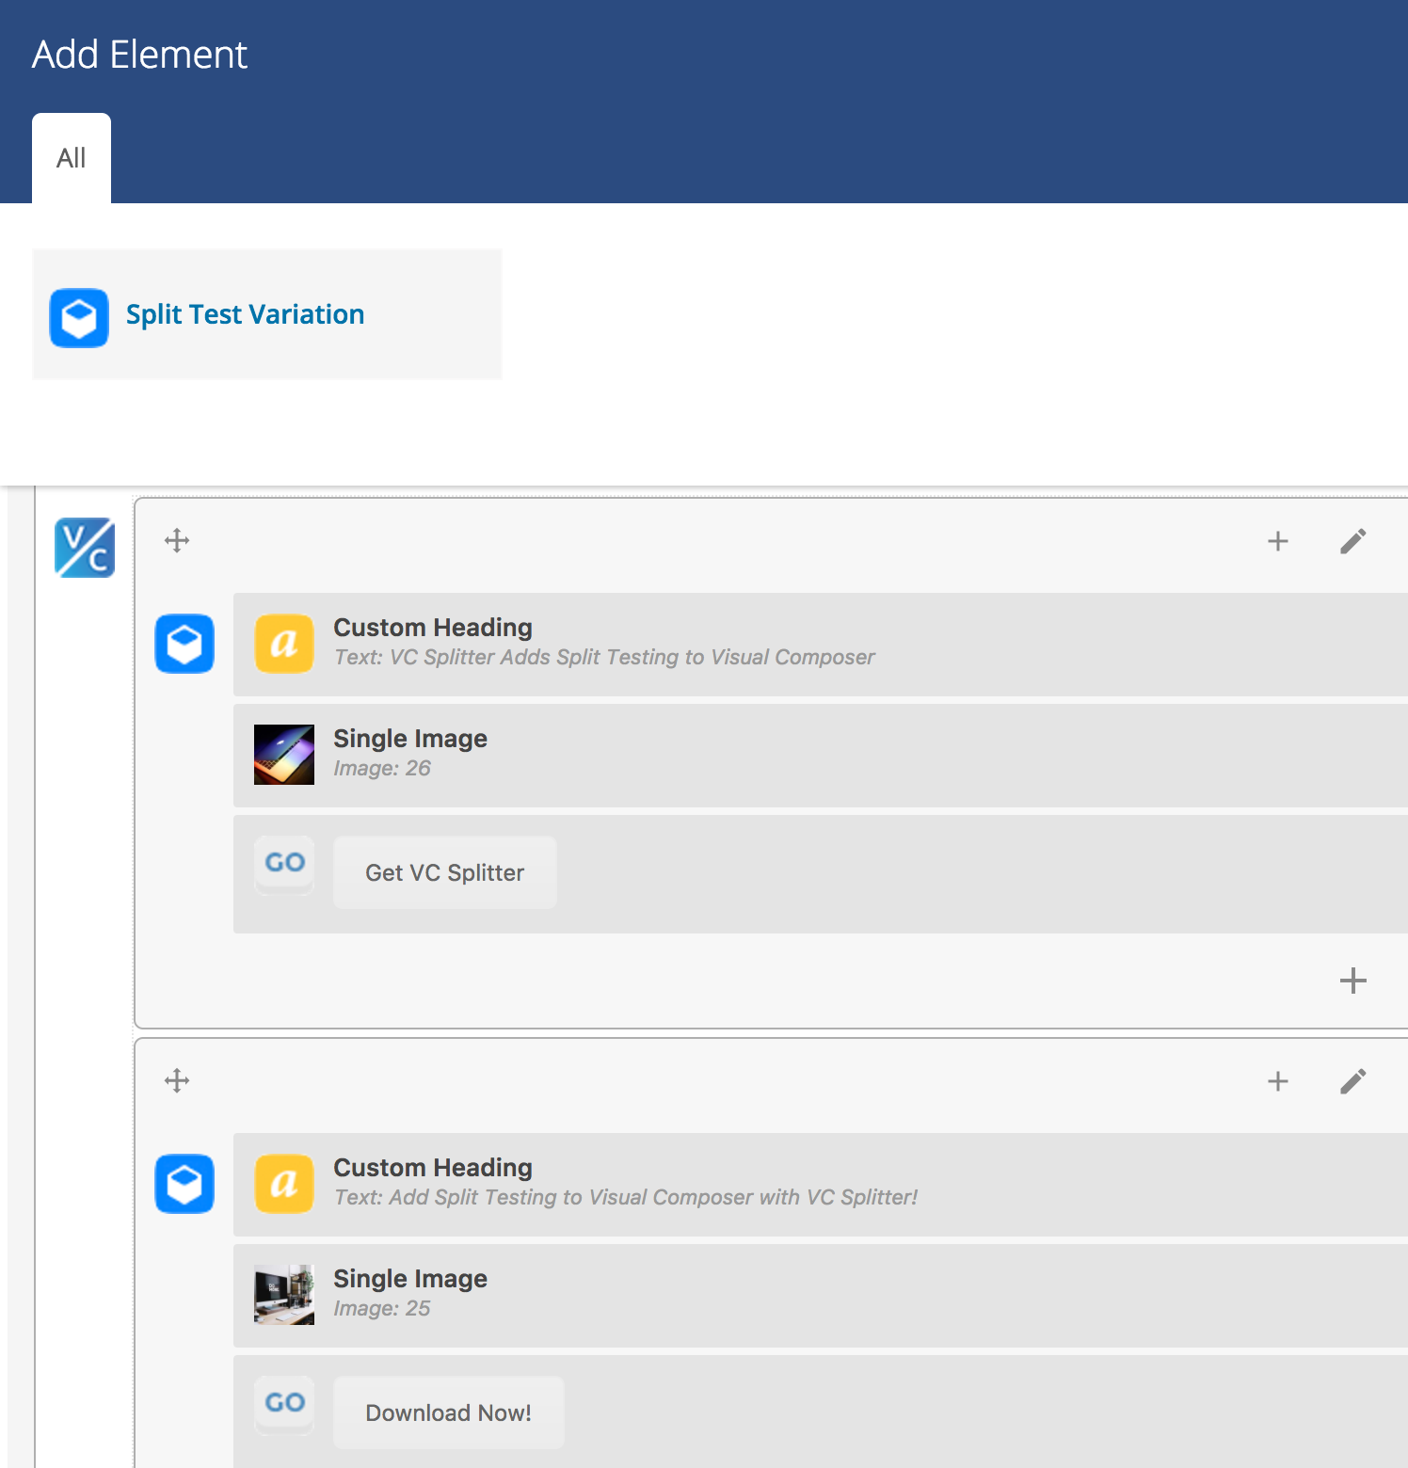This screenshot has width=1408, height=1468.
Task: Click the Get VC Splitter button
Action: (445, 872)
